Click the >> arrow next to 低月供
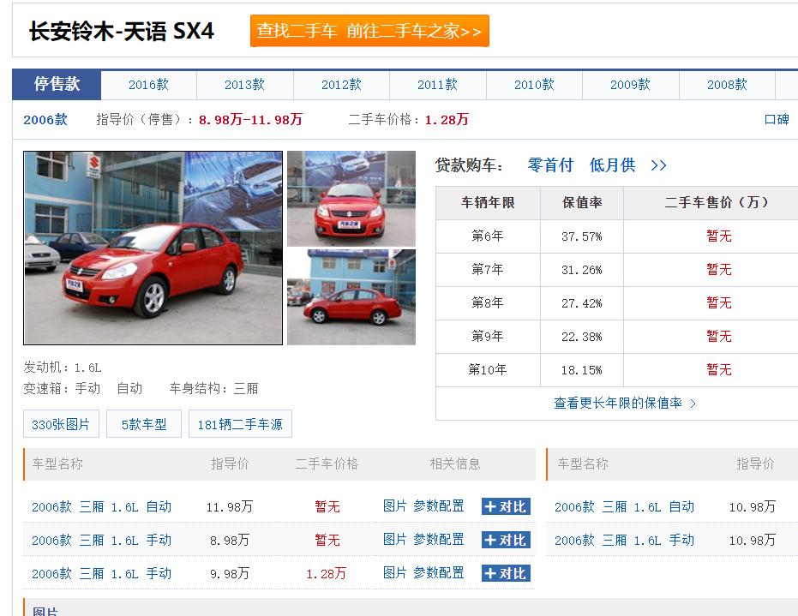The width and height of the screenshot is (798, 616). [657, 164]
